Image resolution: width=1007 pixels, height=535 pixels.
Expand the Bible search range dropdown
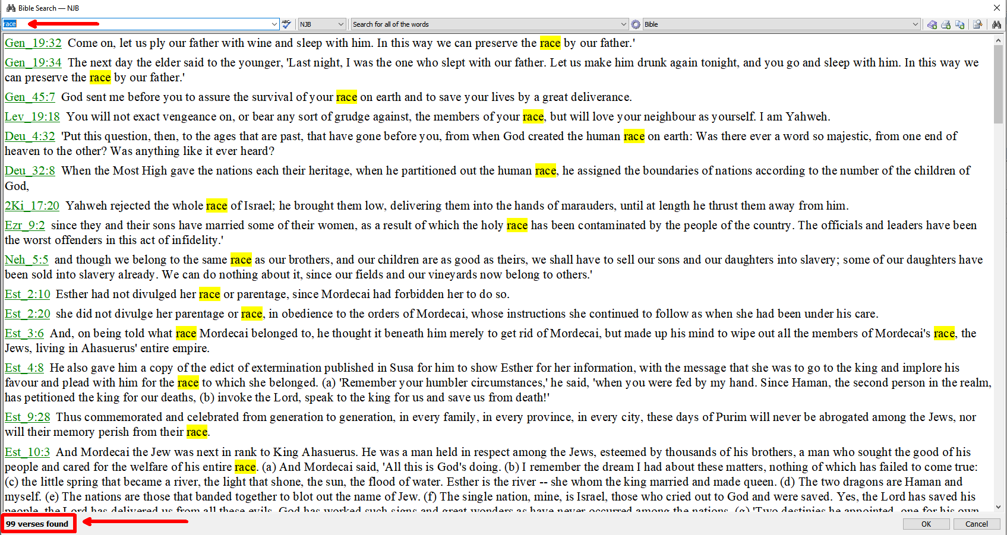(915, 24)
